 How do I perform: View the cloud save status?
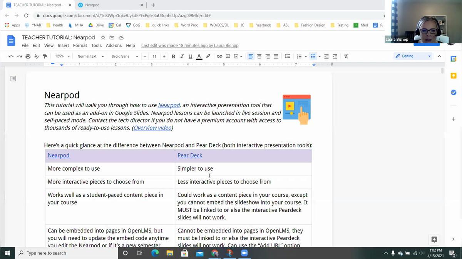(x=121, y=38)
